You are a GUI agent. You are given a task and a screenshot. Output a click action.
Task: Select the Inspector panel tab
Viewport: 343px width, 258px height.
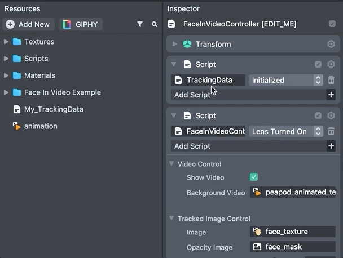[184, 8]
